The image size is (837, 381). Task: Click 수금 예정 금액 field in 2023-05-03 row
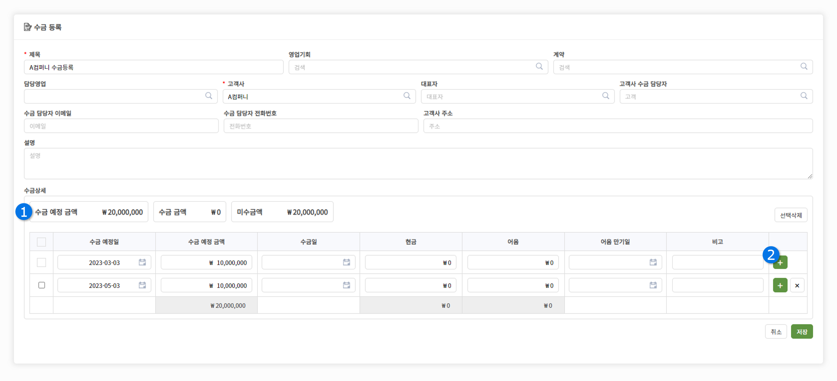pyautogui.click(x=206, y=285)
